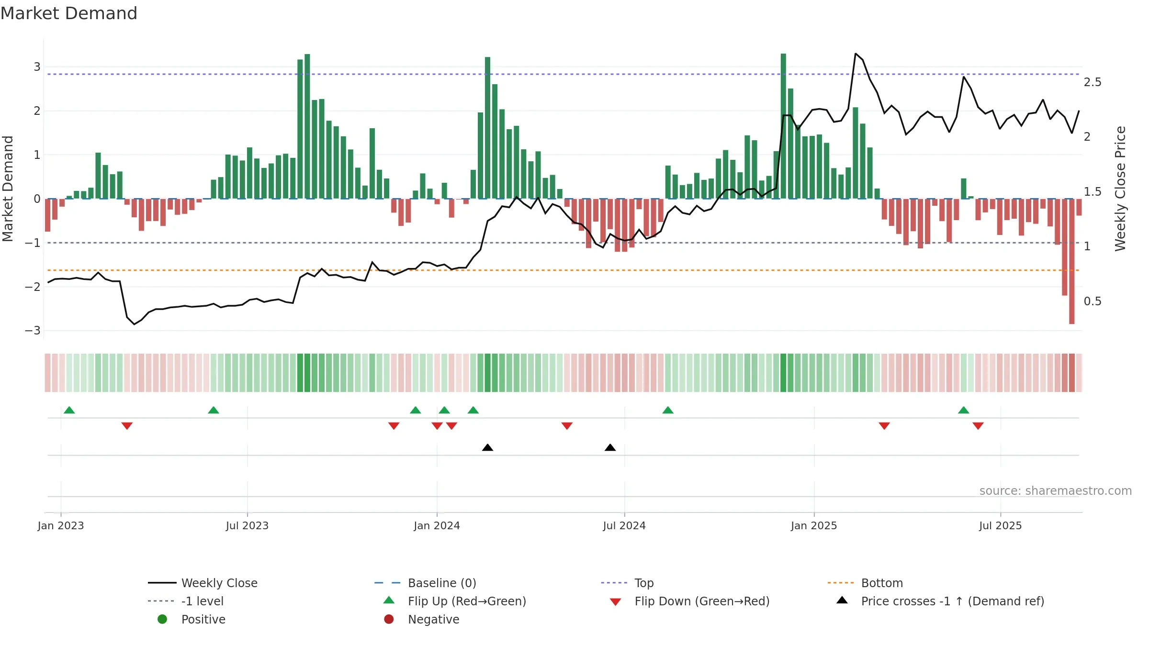Click the Jan 2024 axis label
Image resolution: width=1149 pixels, height=646 pixels.
tap(437, 525)
